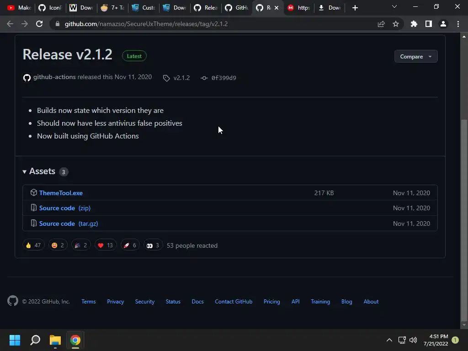Open the Security footer link

click(x=145, y=302)
